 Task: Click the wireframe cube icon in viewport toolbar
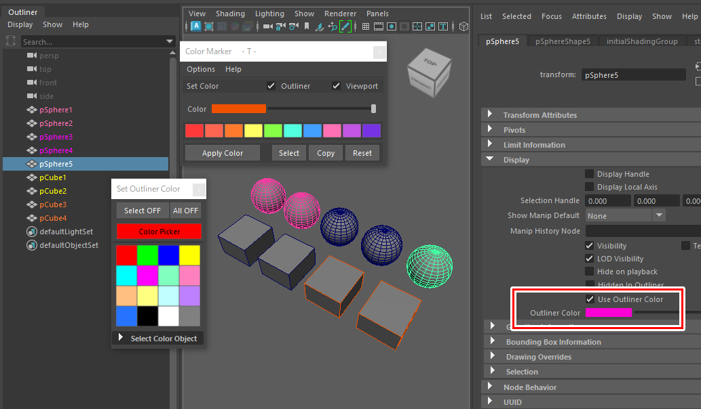point(463,26)
